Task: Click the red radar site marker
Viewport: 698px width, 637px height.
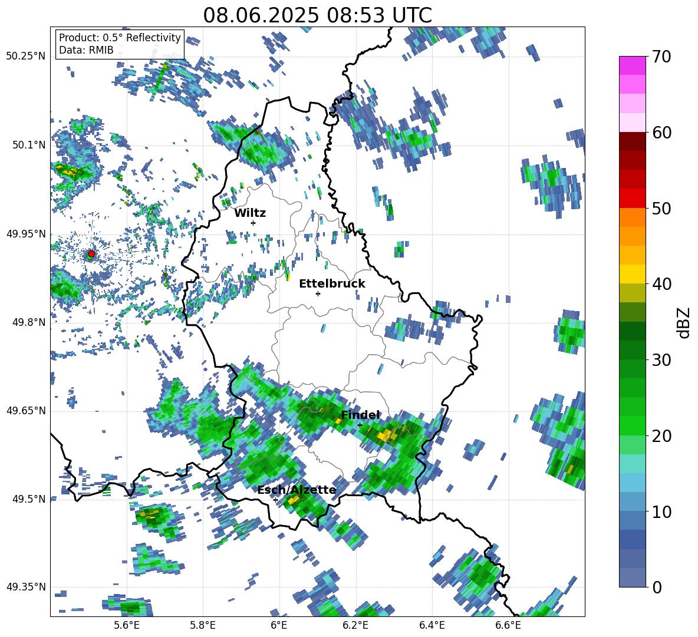Action: click(x=91, y=254)
